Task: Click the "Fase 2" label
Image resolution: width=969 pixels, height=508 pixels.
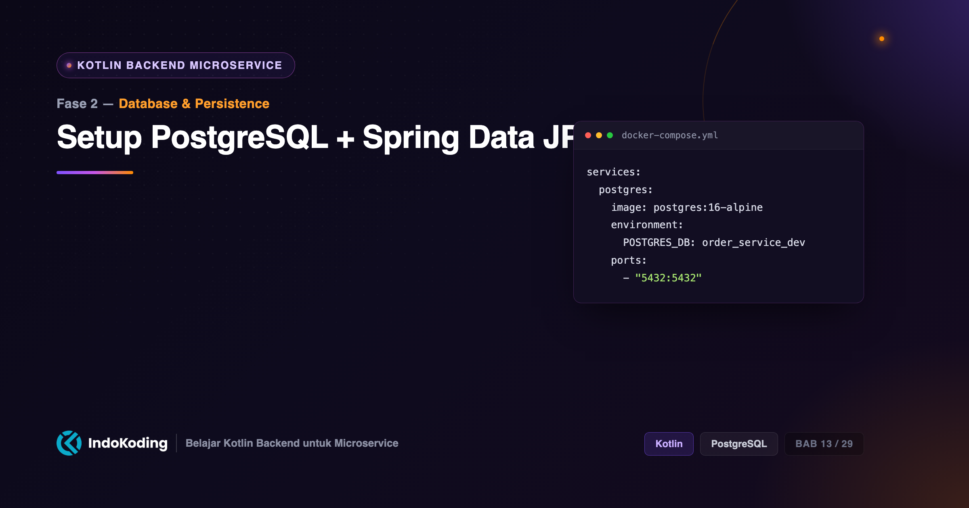Action: [77, 104]
